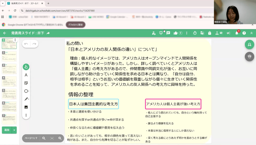Select slide 4 thumbnail
The image size is (256, 145).
9,81
